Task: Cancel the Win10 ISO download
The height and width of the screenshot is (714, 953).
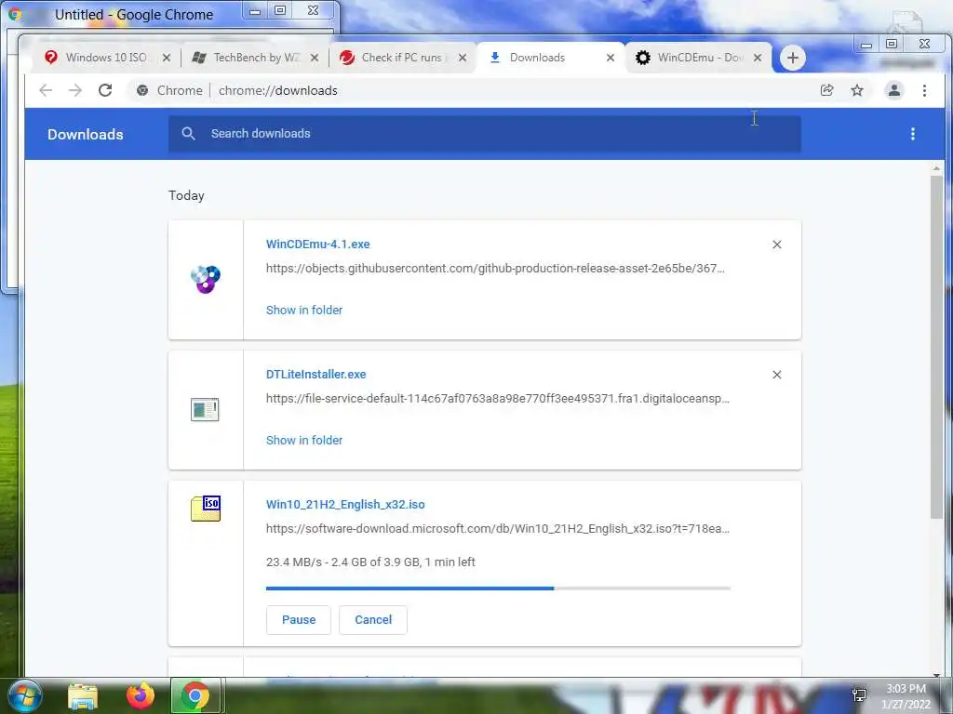Action: (x=373, y=620)
